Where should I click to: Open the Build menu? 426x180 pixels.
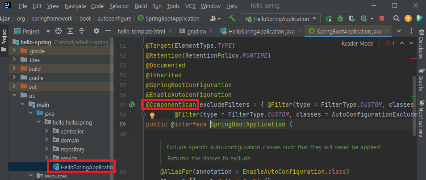[x=141, y=6]
